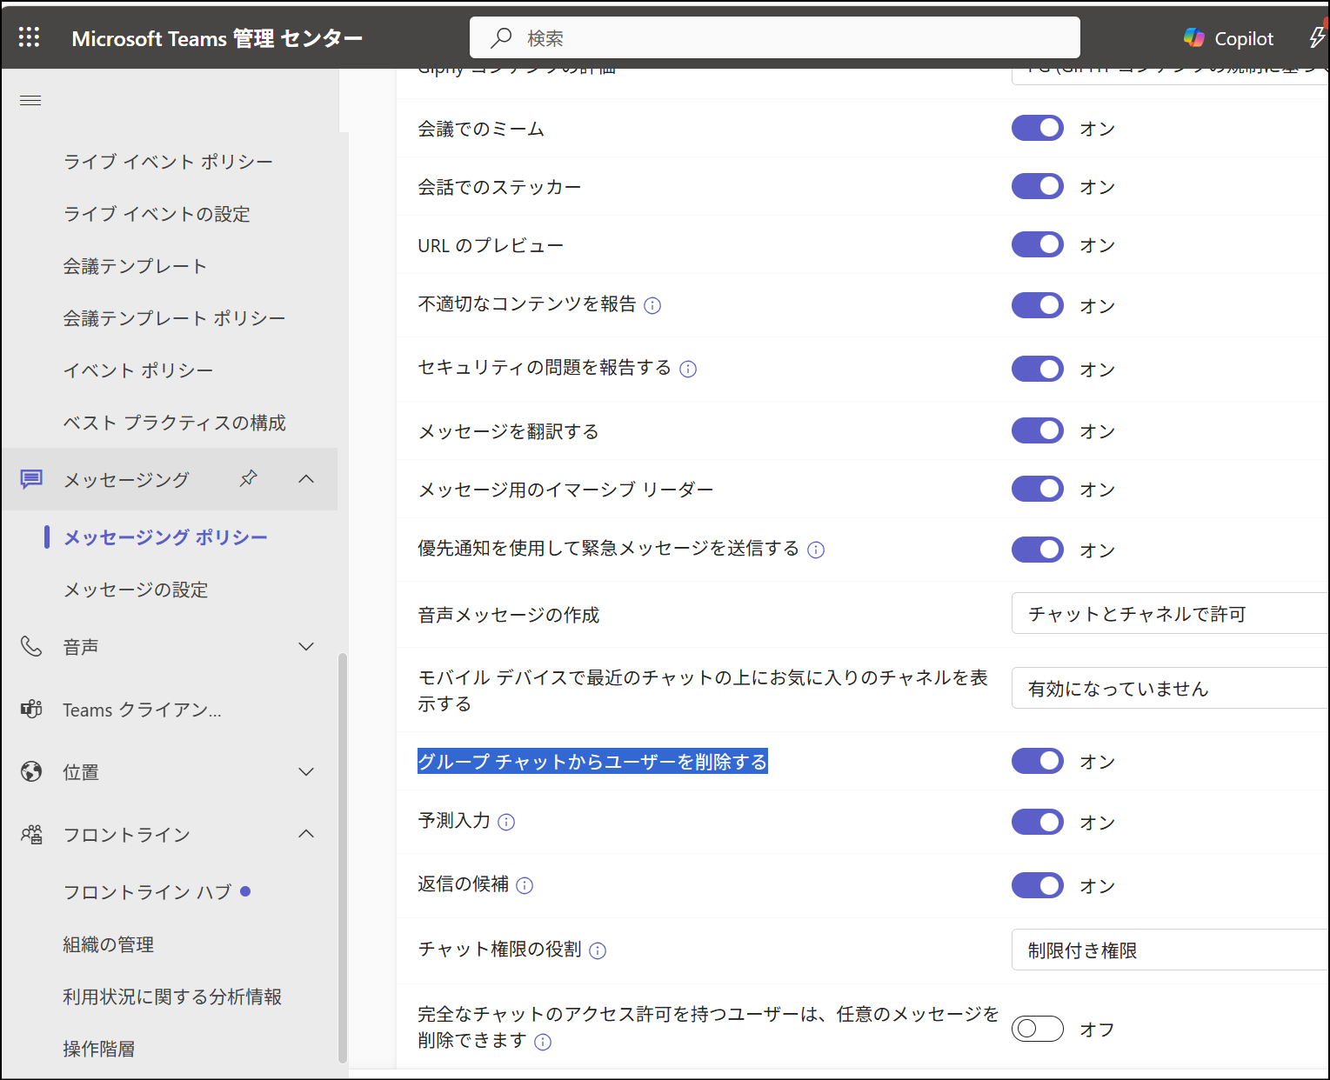
Task: Click the Teams クライアント icon
Action: [31, 709]
